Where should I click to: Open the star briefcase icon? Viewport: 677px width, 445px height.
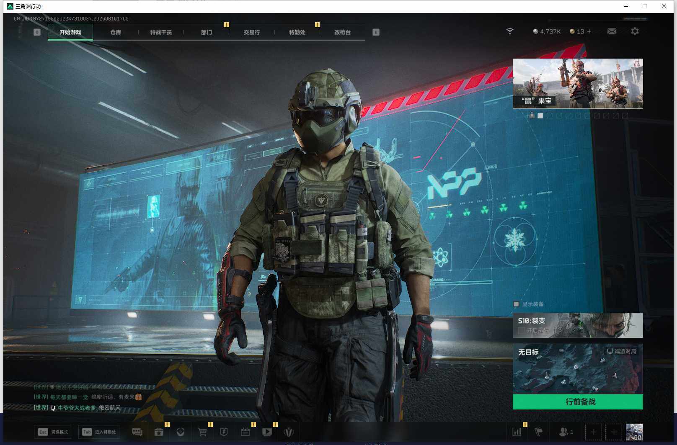159,432
